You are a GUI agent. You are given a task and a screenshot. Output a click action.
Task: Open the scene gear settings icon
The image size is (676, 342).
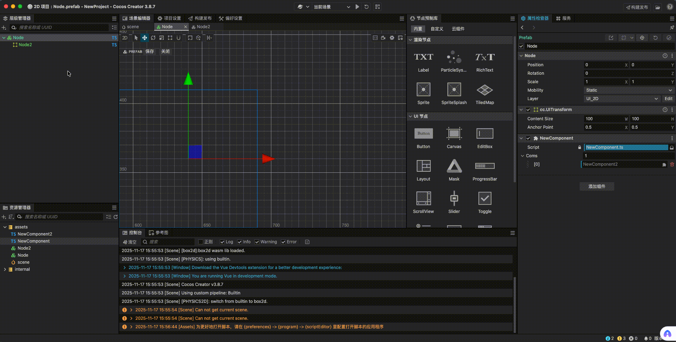click(392, 38)
